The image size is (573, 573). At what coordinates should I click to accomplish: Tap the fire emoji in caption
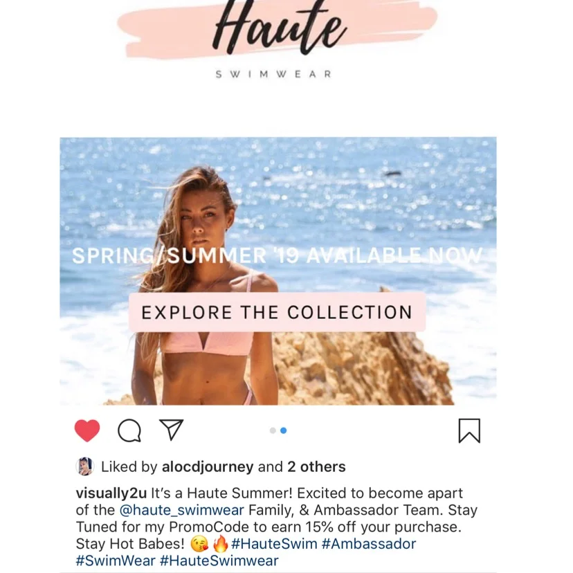[220, 544]
